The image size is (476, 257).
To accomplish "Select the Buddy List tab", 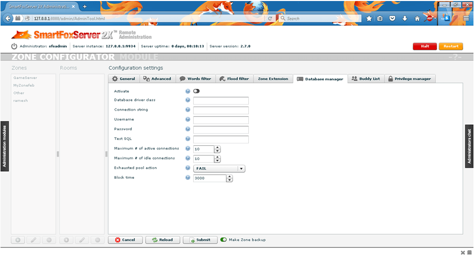I will (366, 79).
